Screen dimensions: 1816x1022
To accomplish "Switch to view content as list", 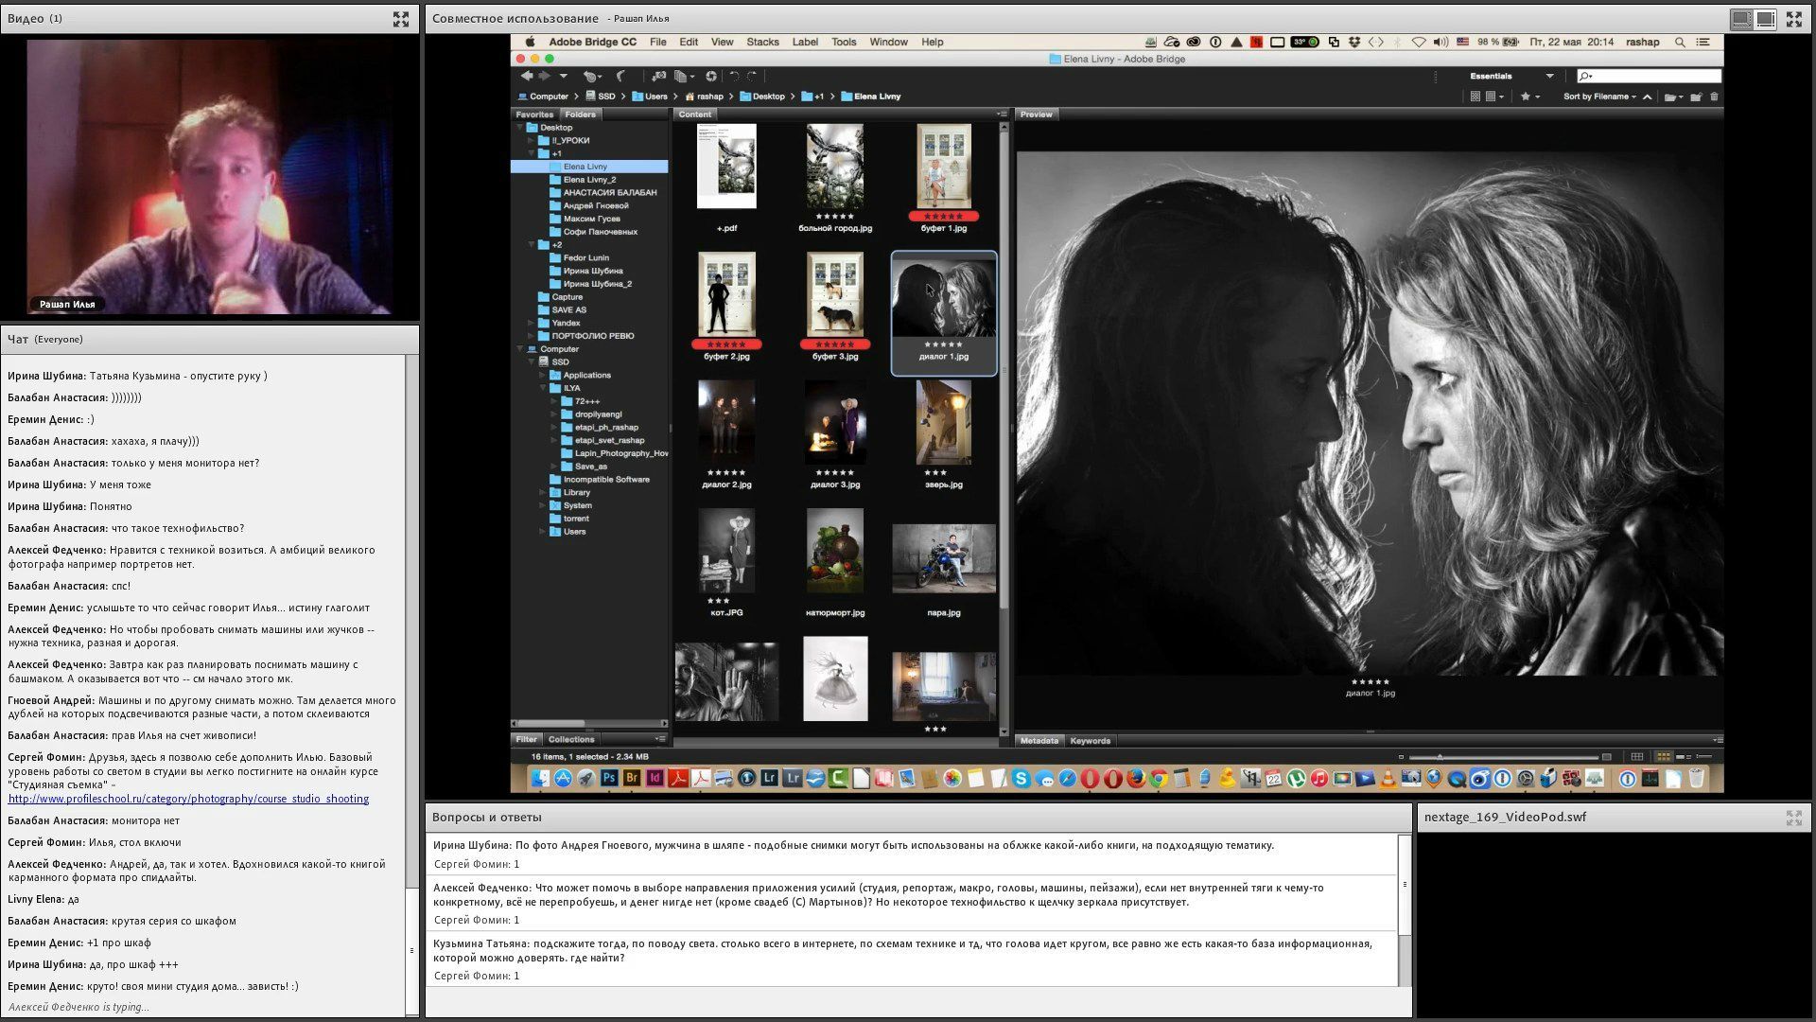I will click(x=1704, y=757).
